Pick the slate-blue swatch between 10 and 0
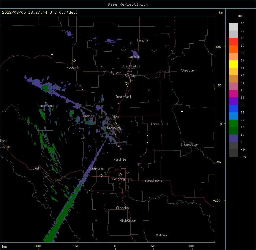The height and width of the screenshot is (250, 256). tap(233, 138)
